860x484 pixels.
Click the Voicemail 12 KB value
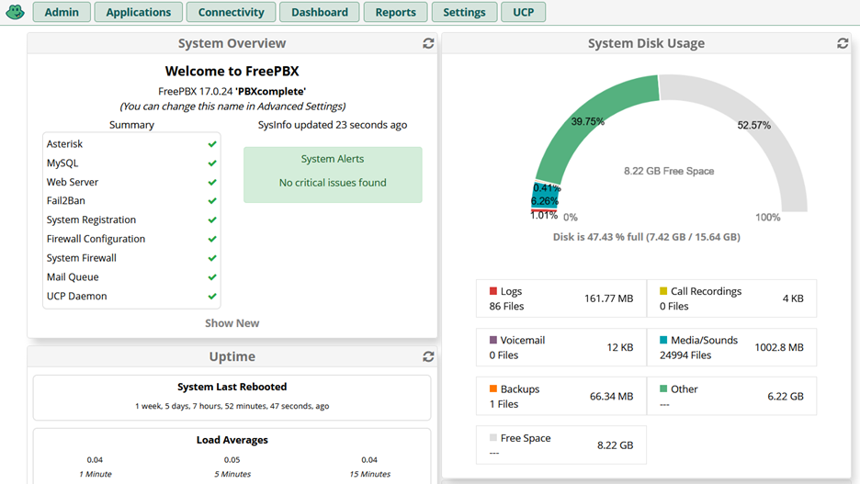coord(620,347)
